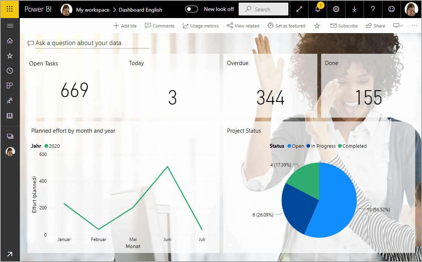Image resolution: width=422 pixels, height=262 pixels.
Task: Open the Overdue tile showing 344
Action: pyautogui.click(x=270, y=86)
